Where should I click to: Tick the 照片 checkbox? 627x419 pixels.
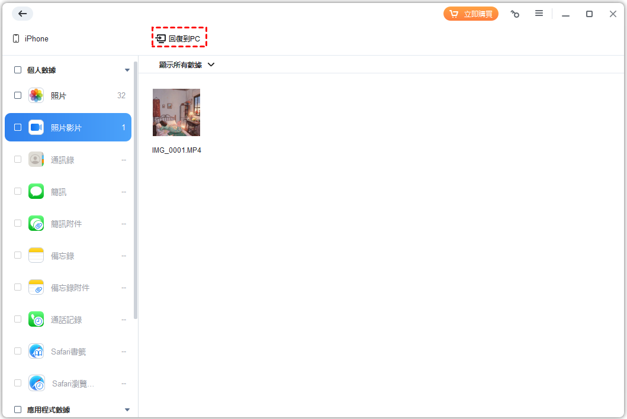pyautogui.click(x=18, y=95)
